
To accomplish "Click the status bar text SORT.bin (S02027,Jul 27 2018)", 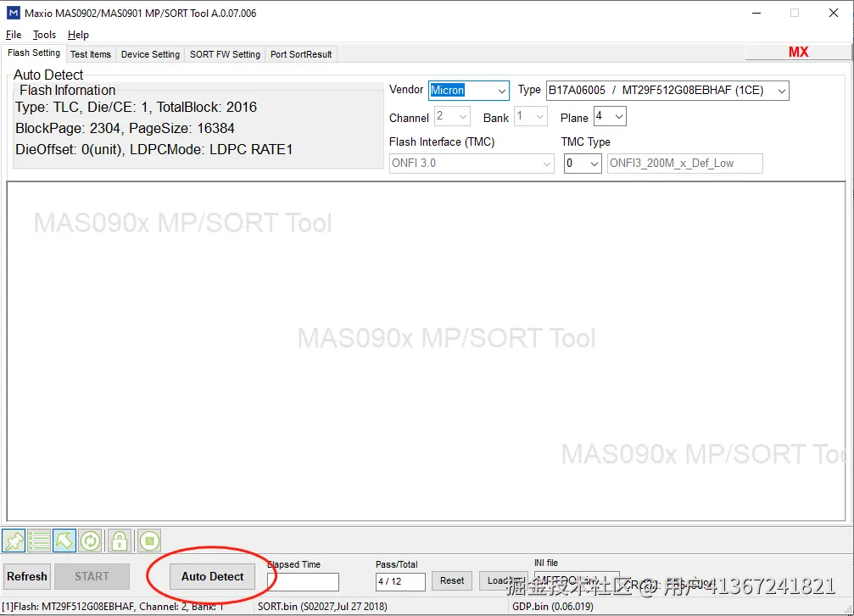I will pos(322,606).
